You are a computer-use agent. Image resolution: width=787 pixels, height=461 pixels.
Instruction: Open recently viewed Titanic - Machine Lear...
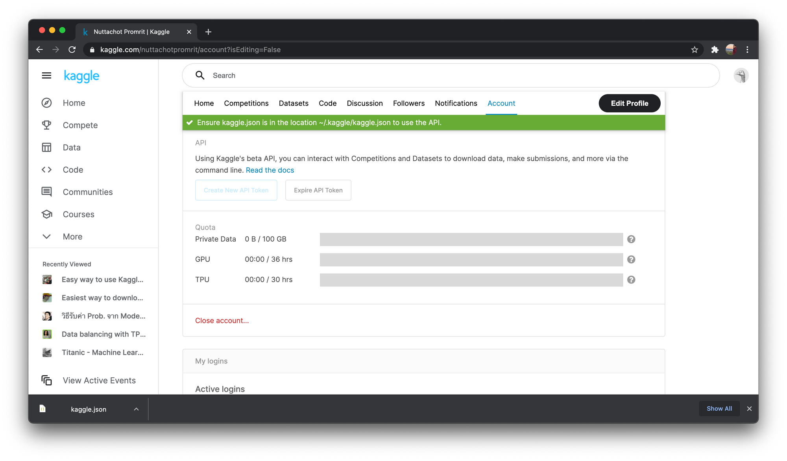102,353
